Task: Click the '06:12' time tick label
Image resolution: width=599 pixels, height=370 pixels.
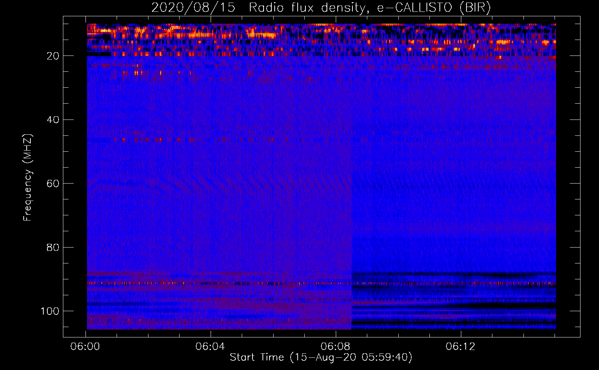Action: click(x=461, y=347)
